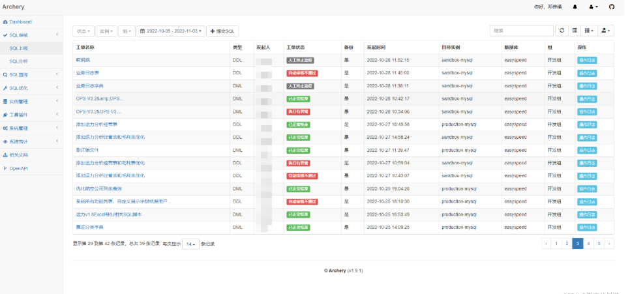Select SQL上线 submenu item

(31, 48)
